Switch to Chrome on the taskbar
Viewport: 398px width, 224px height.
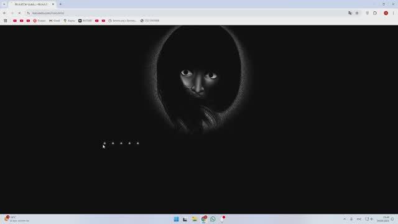pyautogui.click(x=204, y=219)
